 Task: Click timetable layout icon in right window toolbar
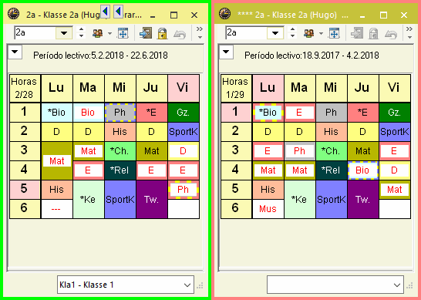[x=335, y=33]
